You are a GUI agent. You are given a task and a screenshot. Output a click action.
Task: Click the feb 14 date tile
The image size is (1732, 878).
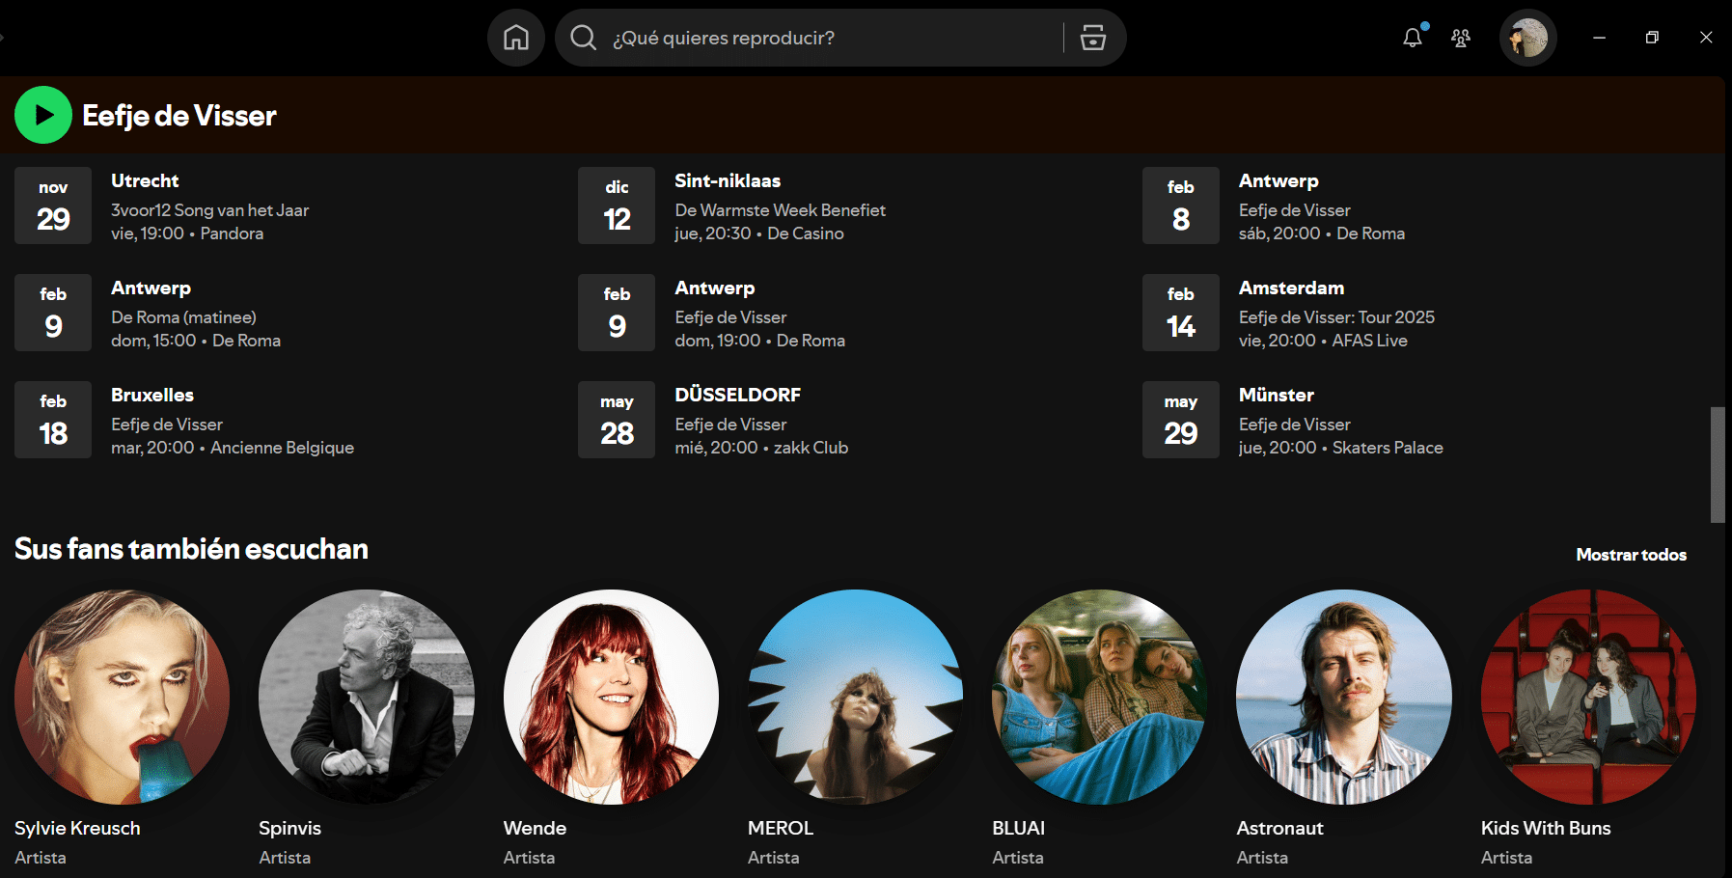(1181, 313)
